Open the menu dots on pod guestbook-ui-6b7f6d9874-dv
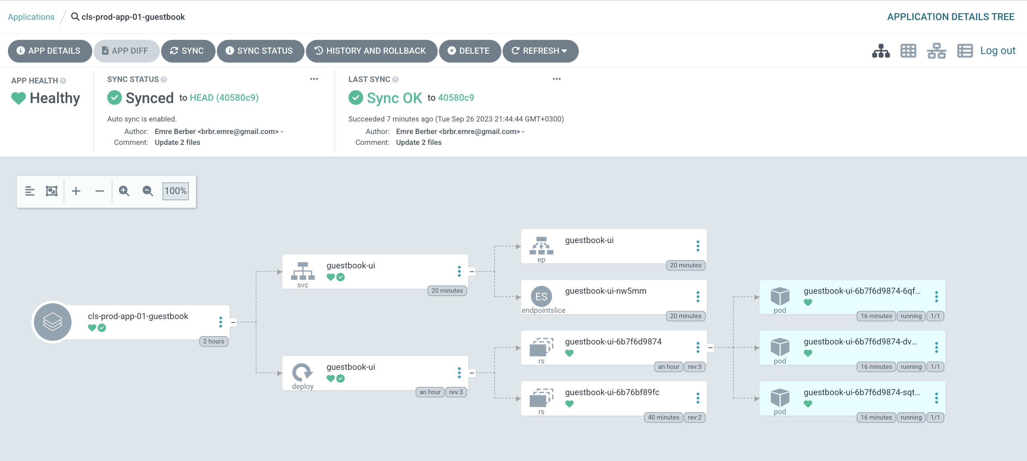 936,347
